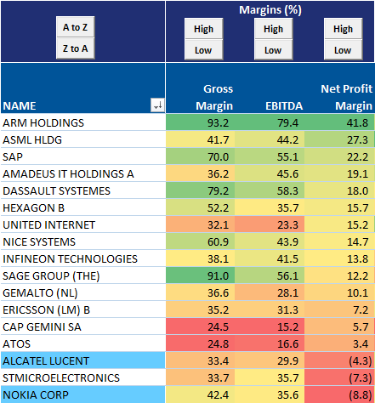Select STMICROELECTRONICS gross margin 33.7
Screen dimensions: 375x403
200,377
